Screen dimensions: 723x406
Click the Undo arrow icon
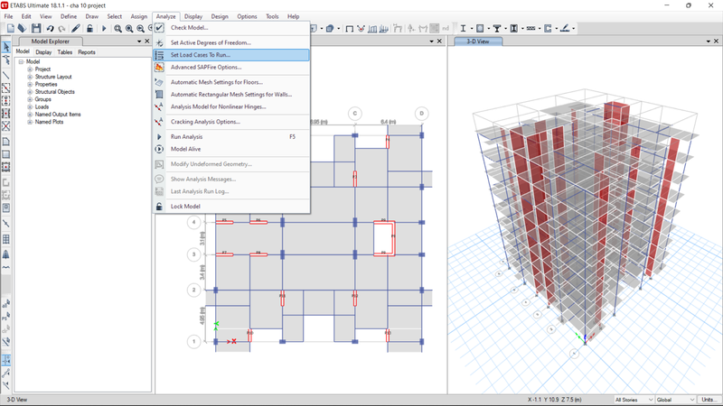click(50, 29)
